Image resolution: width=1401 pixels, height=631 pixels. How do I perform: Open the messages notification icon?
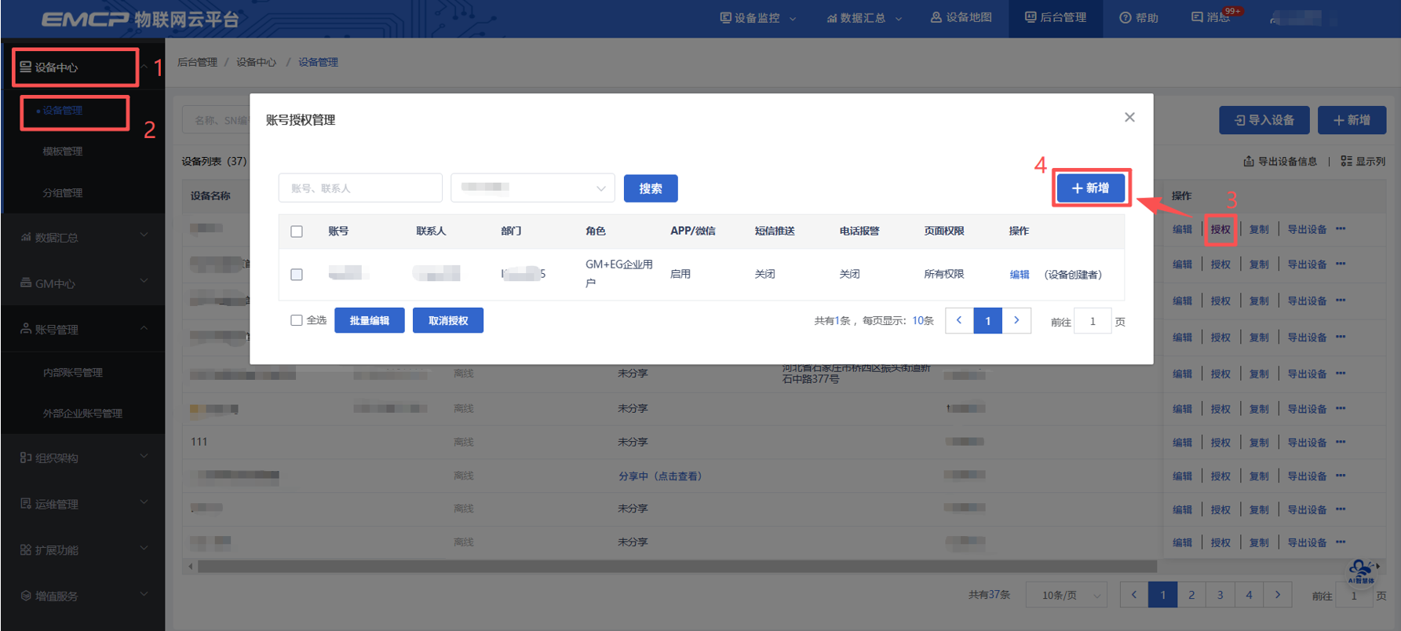click(x=1197, y=17)
